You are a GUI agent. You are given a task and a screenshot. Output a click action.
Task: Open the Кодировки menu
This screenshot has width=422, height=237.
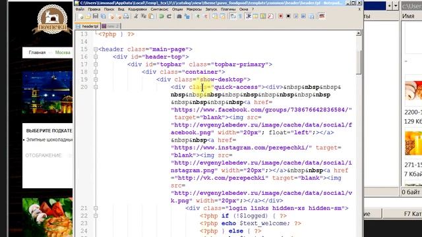[x=138, y=9]
